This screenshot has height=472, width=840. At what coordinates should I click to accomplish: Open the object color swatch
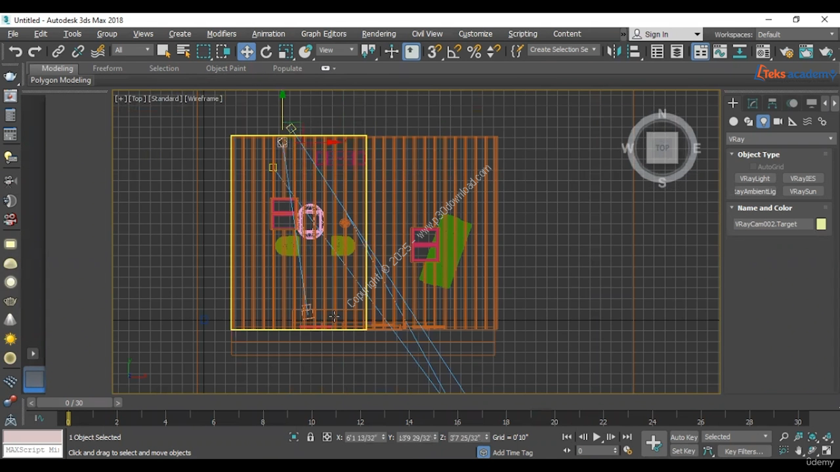coord(821,224)
